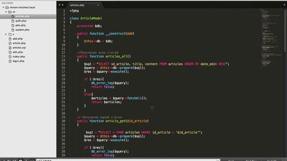Click 'fetchAll()' on line 24
Screen dimensions: 287x161
137,98
